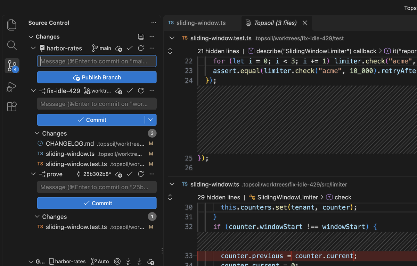The width and height of the screenshot is (417, 266).
Task: Publish the harbor-rates branch via cloud icon
Action: (x=119, y=48)
